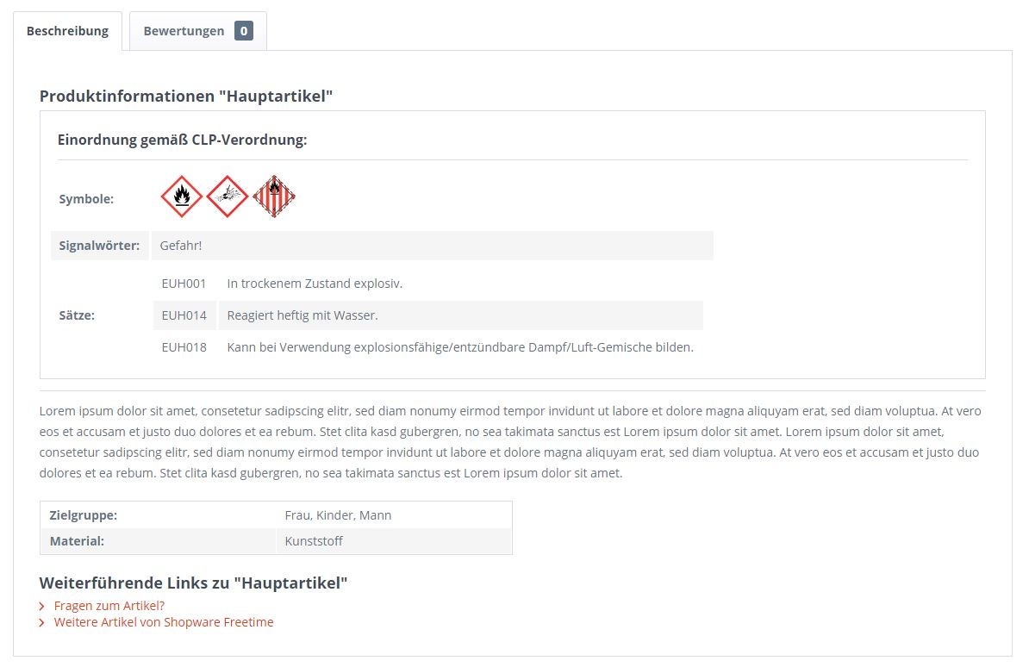
Task: Click the review count badge showing 0
Action: tap(244, 31)
